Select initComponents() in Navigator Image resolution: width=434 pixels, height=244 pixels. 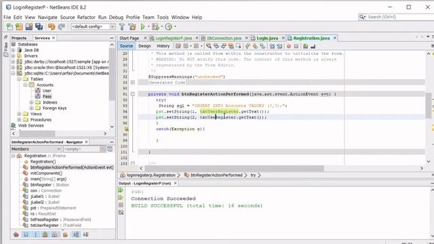coord(46,174)
